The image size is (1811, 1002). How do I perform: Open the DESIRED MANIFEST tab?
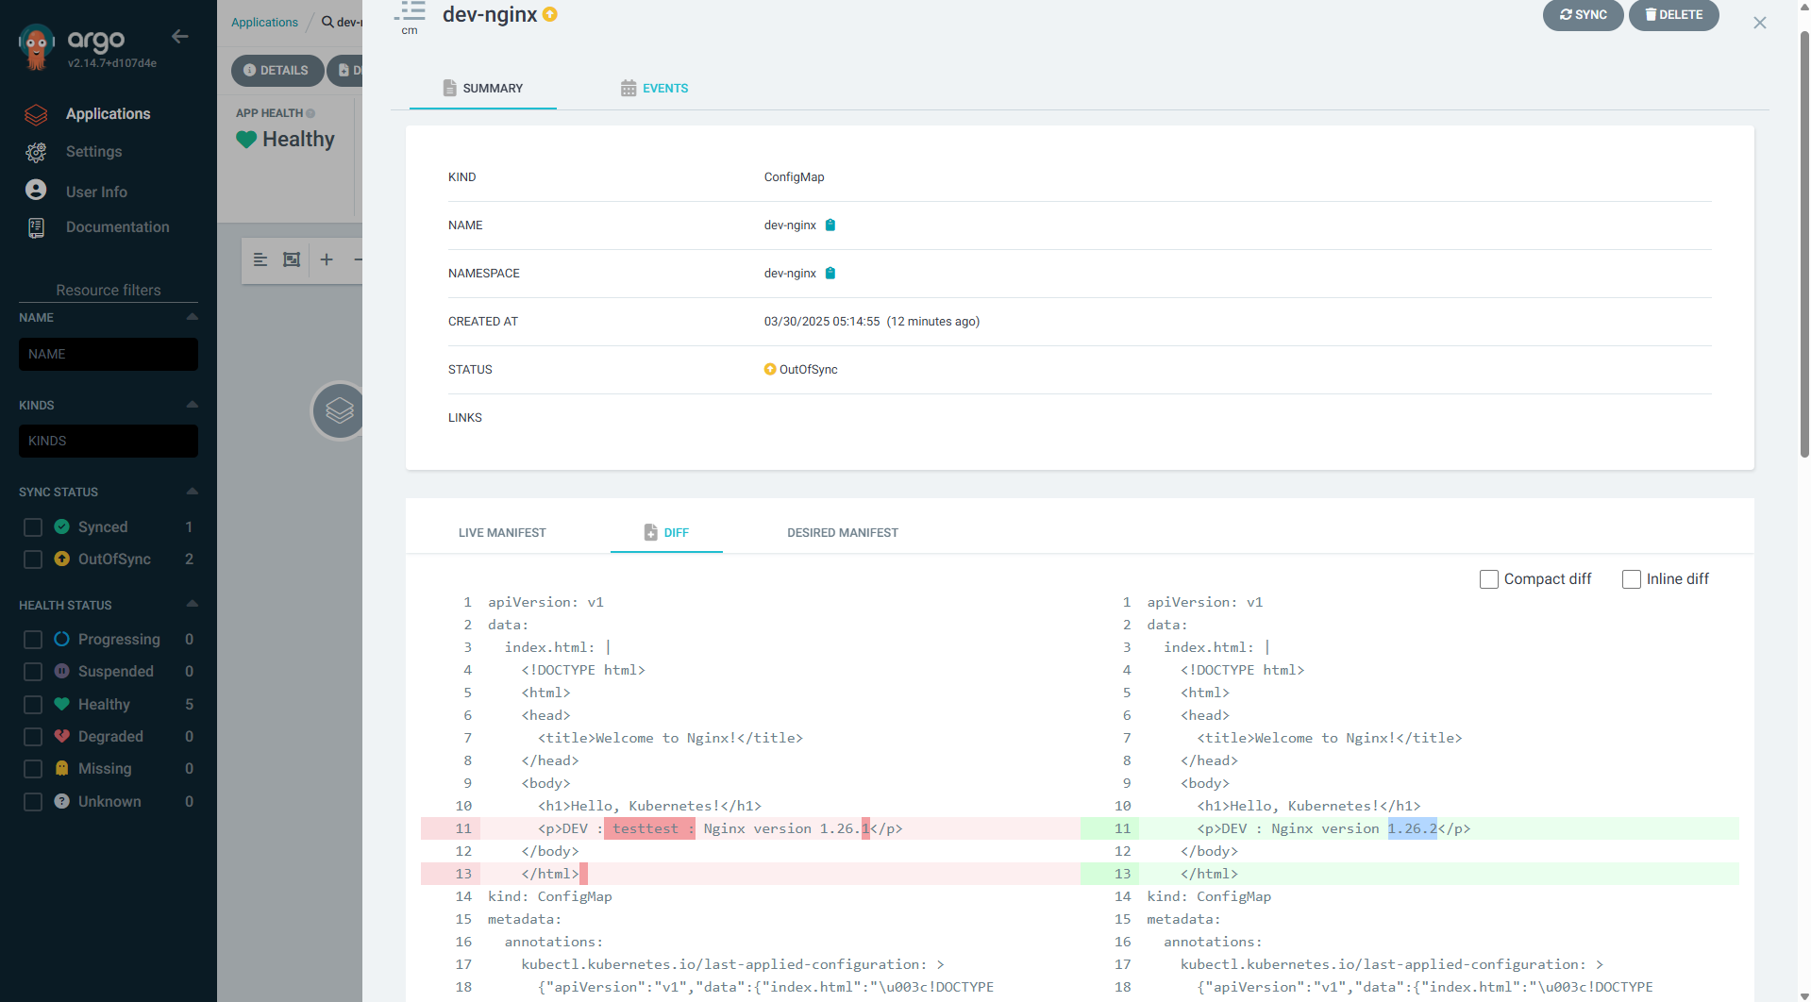843,533
